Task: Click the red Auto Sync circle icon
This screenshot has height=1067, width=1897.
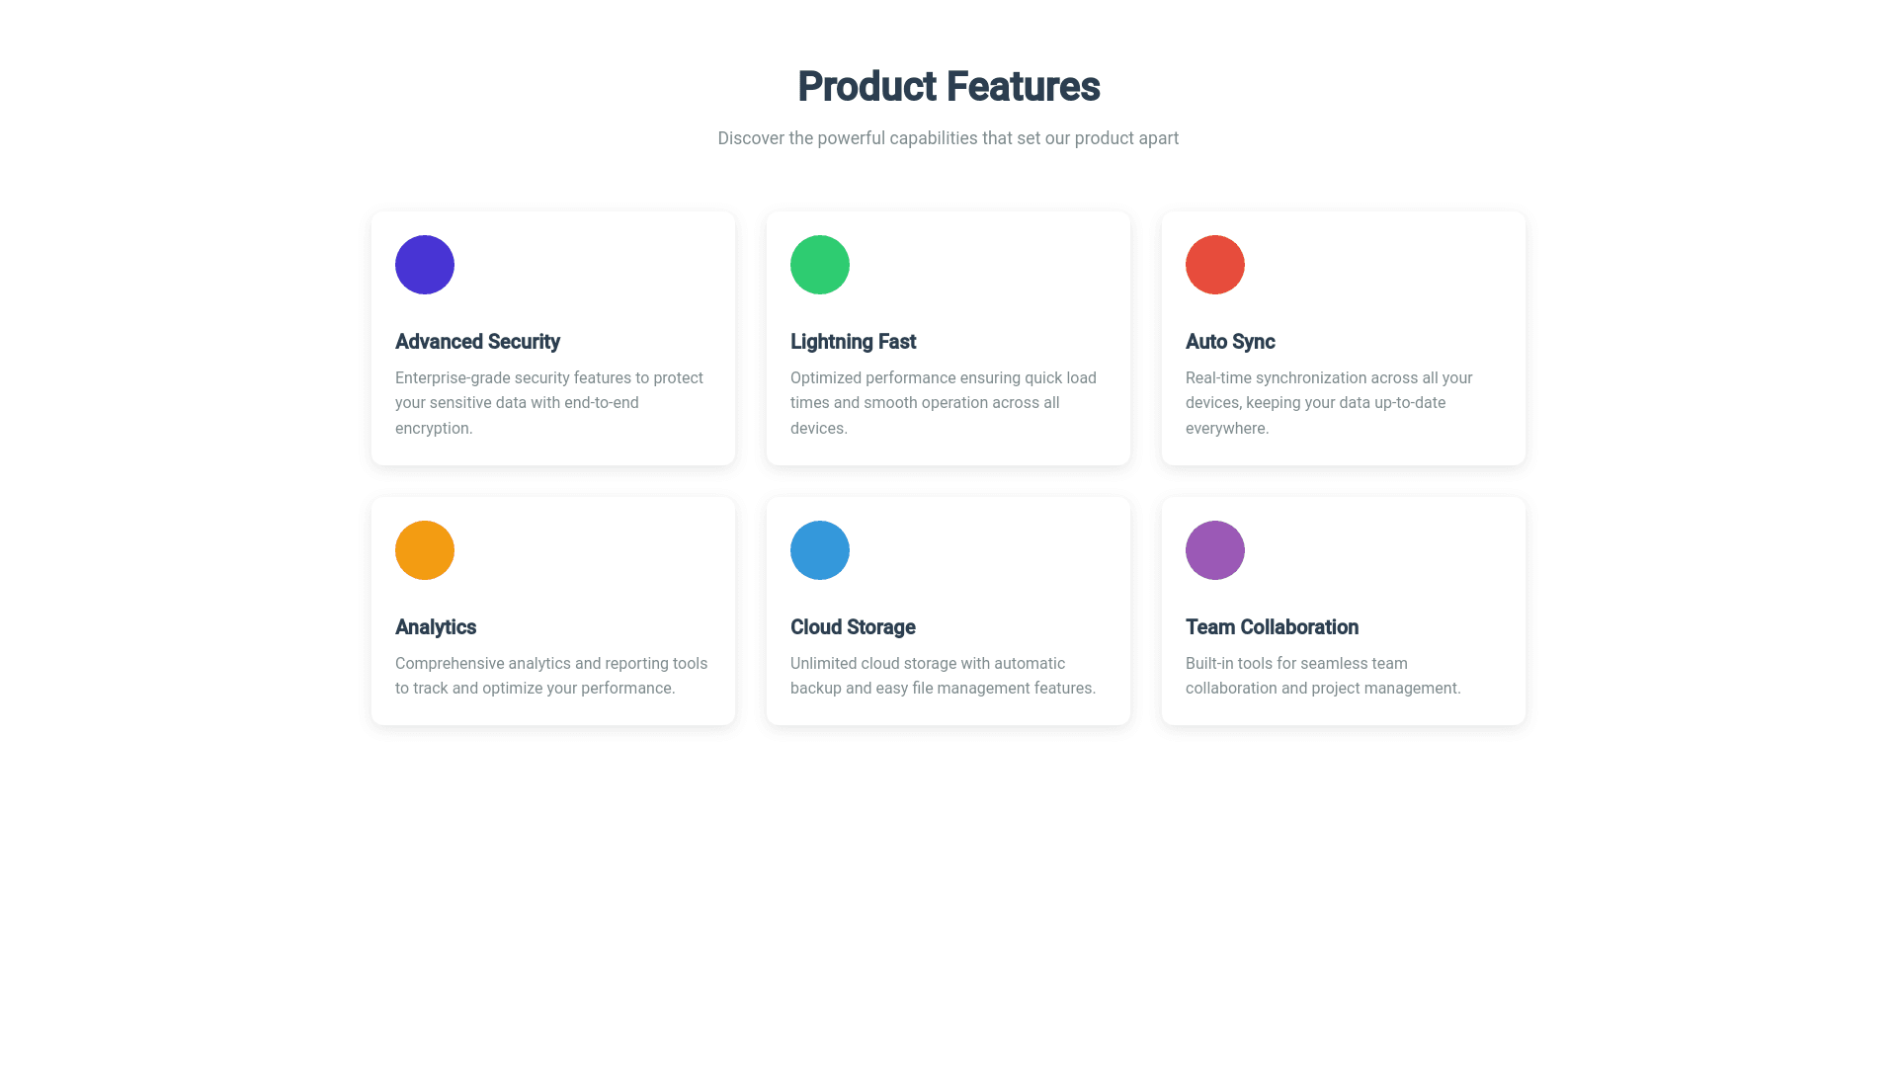Action: click(x=1215, y=265)
